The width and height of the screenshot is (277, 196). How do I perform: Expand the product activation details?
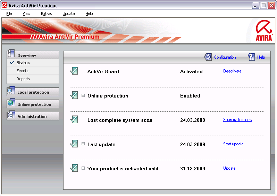point(83,168)
